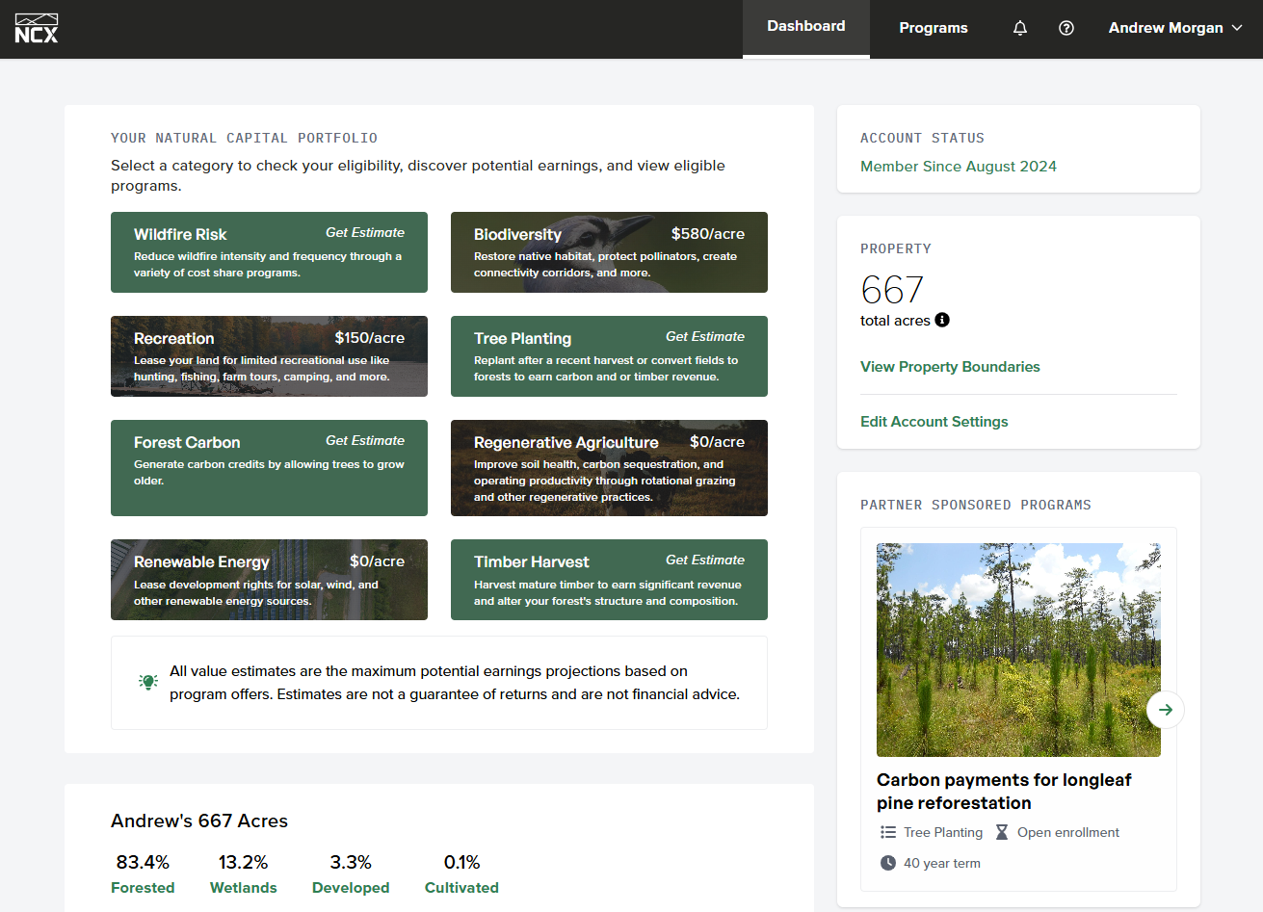Click the Tree Planting list icon on partner card

point(885,832)
